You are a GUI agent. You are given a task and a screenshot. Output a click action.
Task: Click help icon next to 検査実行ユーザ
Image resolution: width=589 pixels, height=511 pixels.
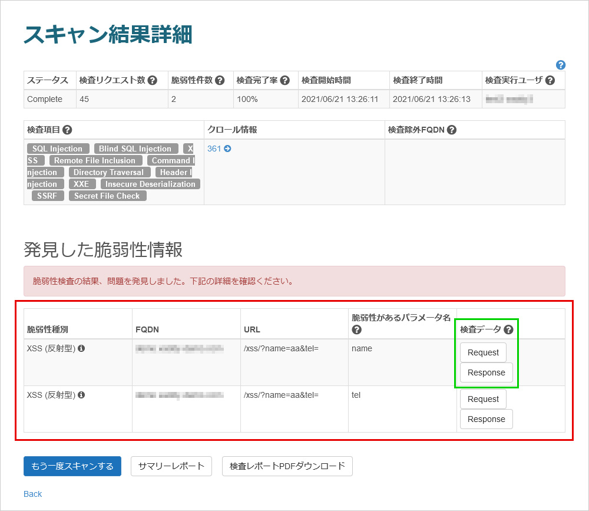[550, 80]
